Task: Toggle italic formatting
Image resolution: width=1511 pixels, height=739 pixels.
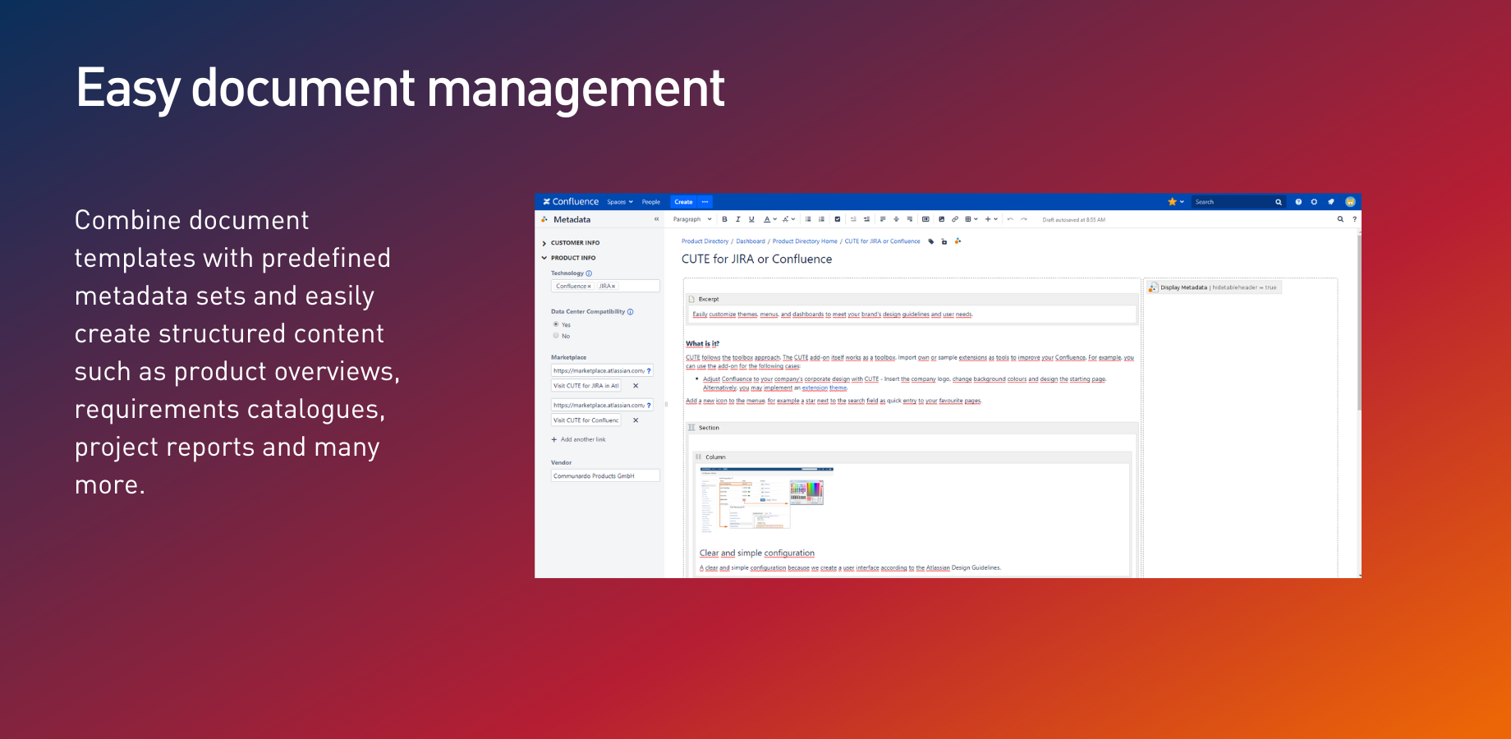Action: (738, 219)
